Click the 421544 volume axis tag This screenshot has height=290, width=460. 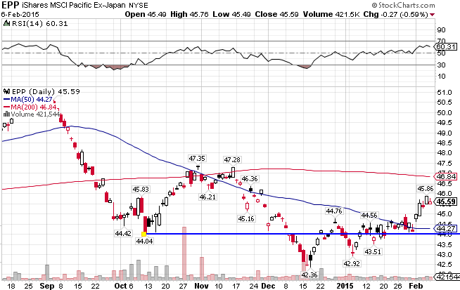click(x=447, y=277)
